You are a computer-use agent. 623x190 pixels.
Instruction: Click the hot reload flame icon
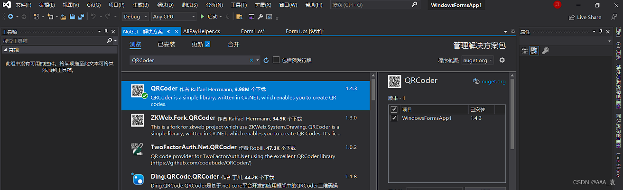tap(228, 17)
